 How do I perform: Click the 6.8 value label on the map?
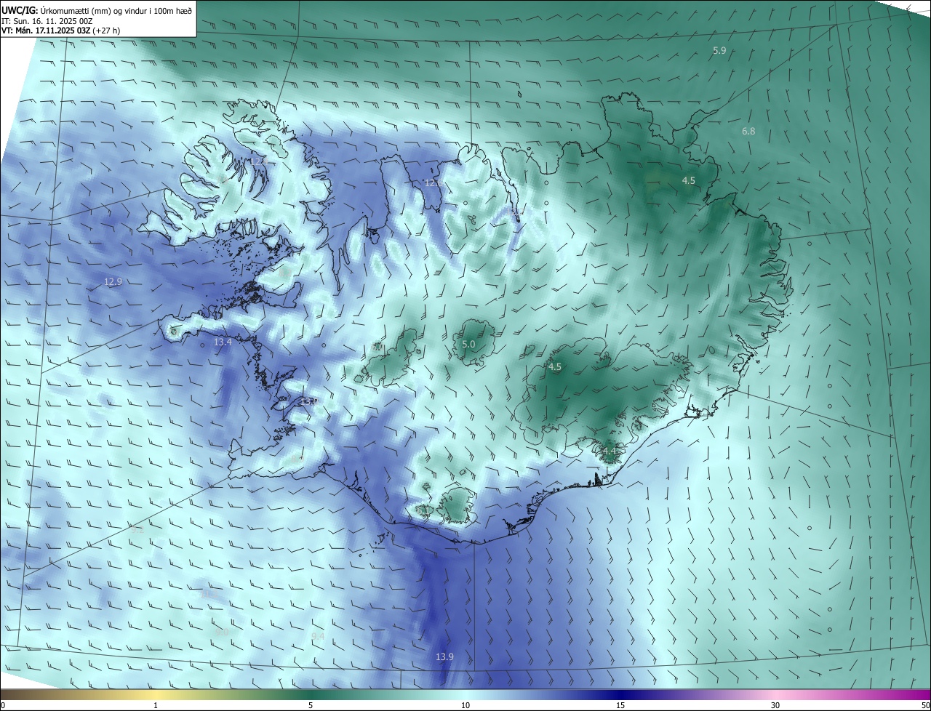[x=748, y=131]
